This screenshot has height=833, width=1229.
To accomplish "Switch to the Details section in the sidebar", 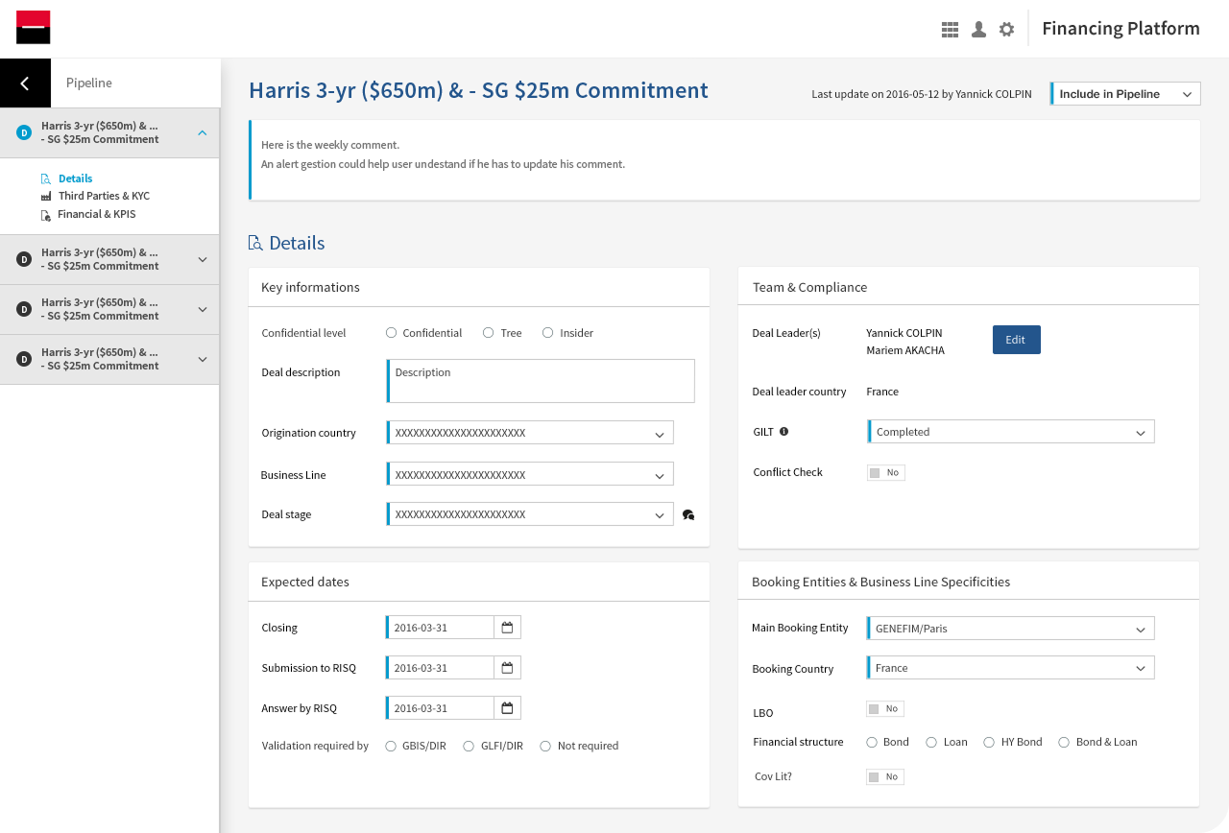I will pyautogui.click(x=77, y=178).
